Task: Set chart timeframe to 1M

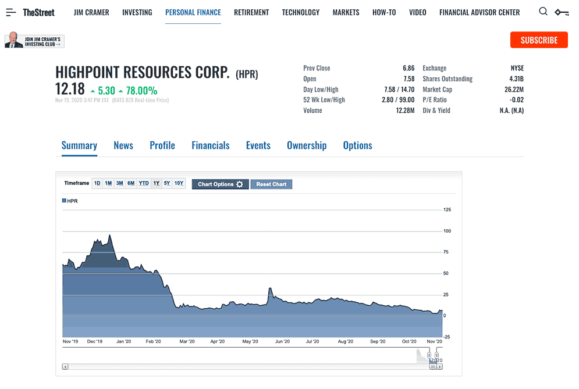Action: coord(108,183)
